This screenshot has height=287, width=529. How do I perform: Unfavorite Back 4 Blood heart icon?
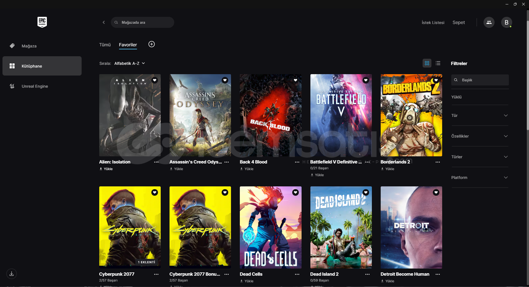tap(296, 80)
